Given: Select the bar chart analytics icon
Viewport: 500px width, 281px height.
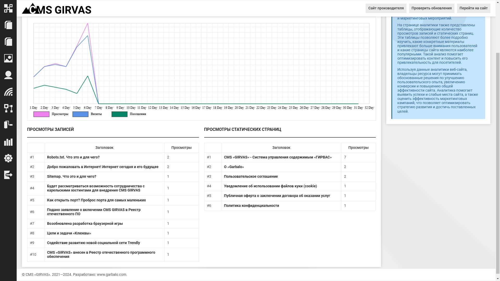Looking at the screenshot, I should pos(8,142).
